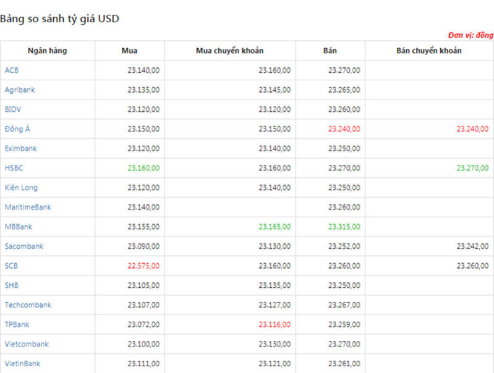Open the SCB bank link
This screenshot has height=373, width=494.
tap(11, 266)
